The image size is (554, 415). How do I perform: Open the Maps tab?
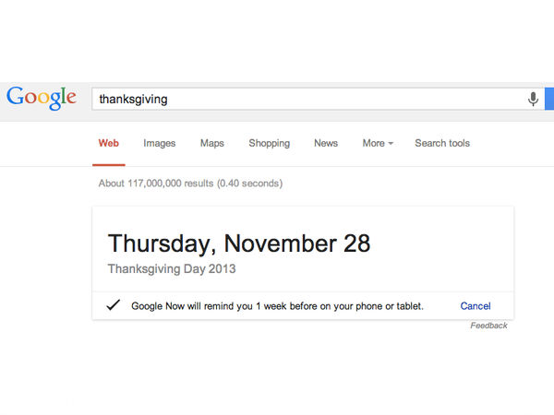click(211, 143)
